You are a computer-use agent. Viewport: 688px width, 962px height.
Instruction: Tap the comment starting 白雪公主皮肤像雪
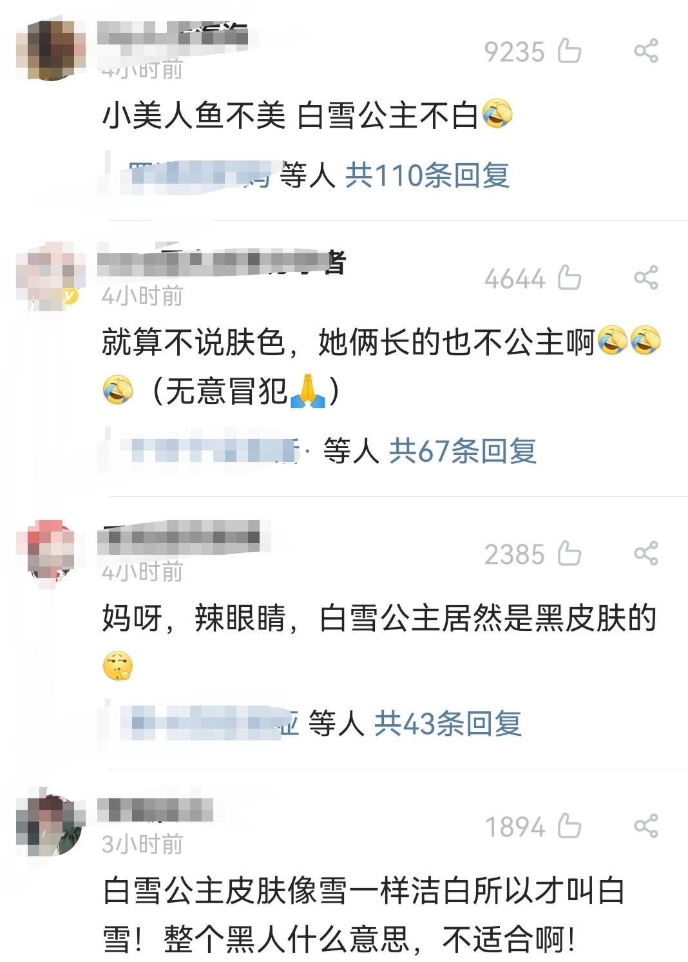coord(363,915)
